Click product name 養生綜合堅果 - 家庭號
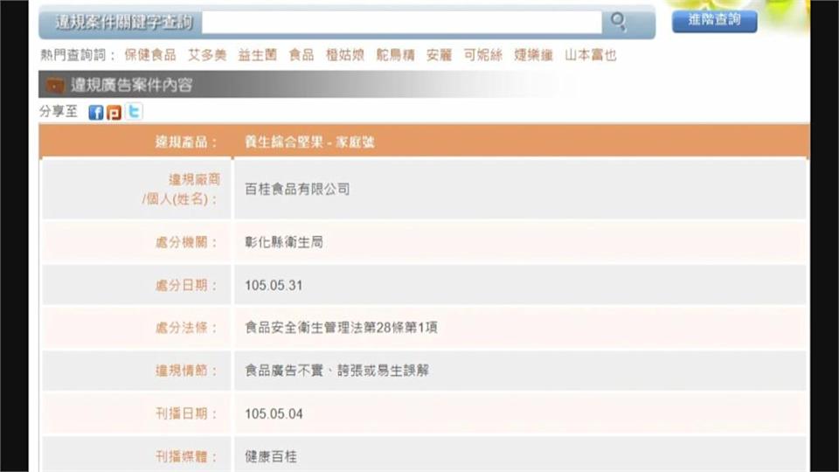This screenshot has width=839, height=472. click(x=309, y=142)
